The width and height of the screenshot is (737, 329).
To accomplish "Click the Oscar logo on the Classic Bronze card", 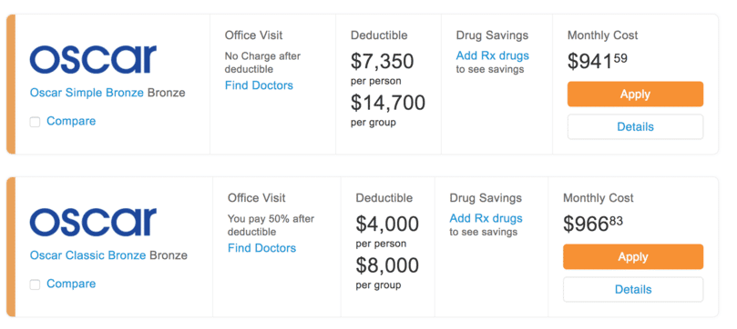I will pyautogui.click(x=93, y=222).
